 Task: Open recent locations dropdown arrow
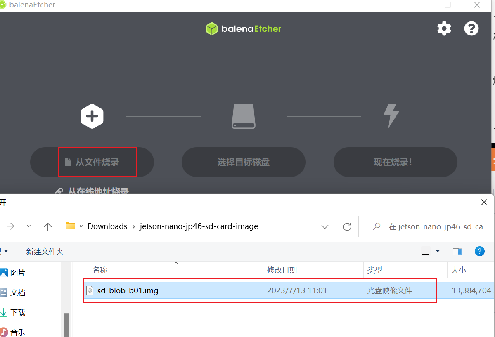(x=29, y=226)
